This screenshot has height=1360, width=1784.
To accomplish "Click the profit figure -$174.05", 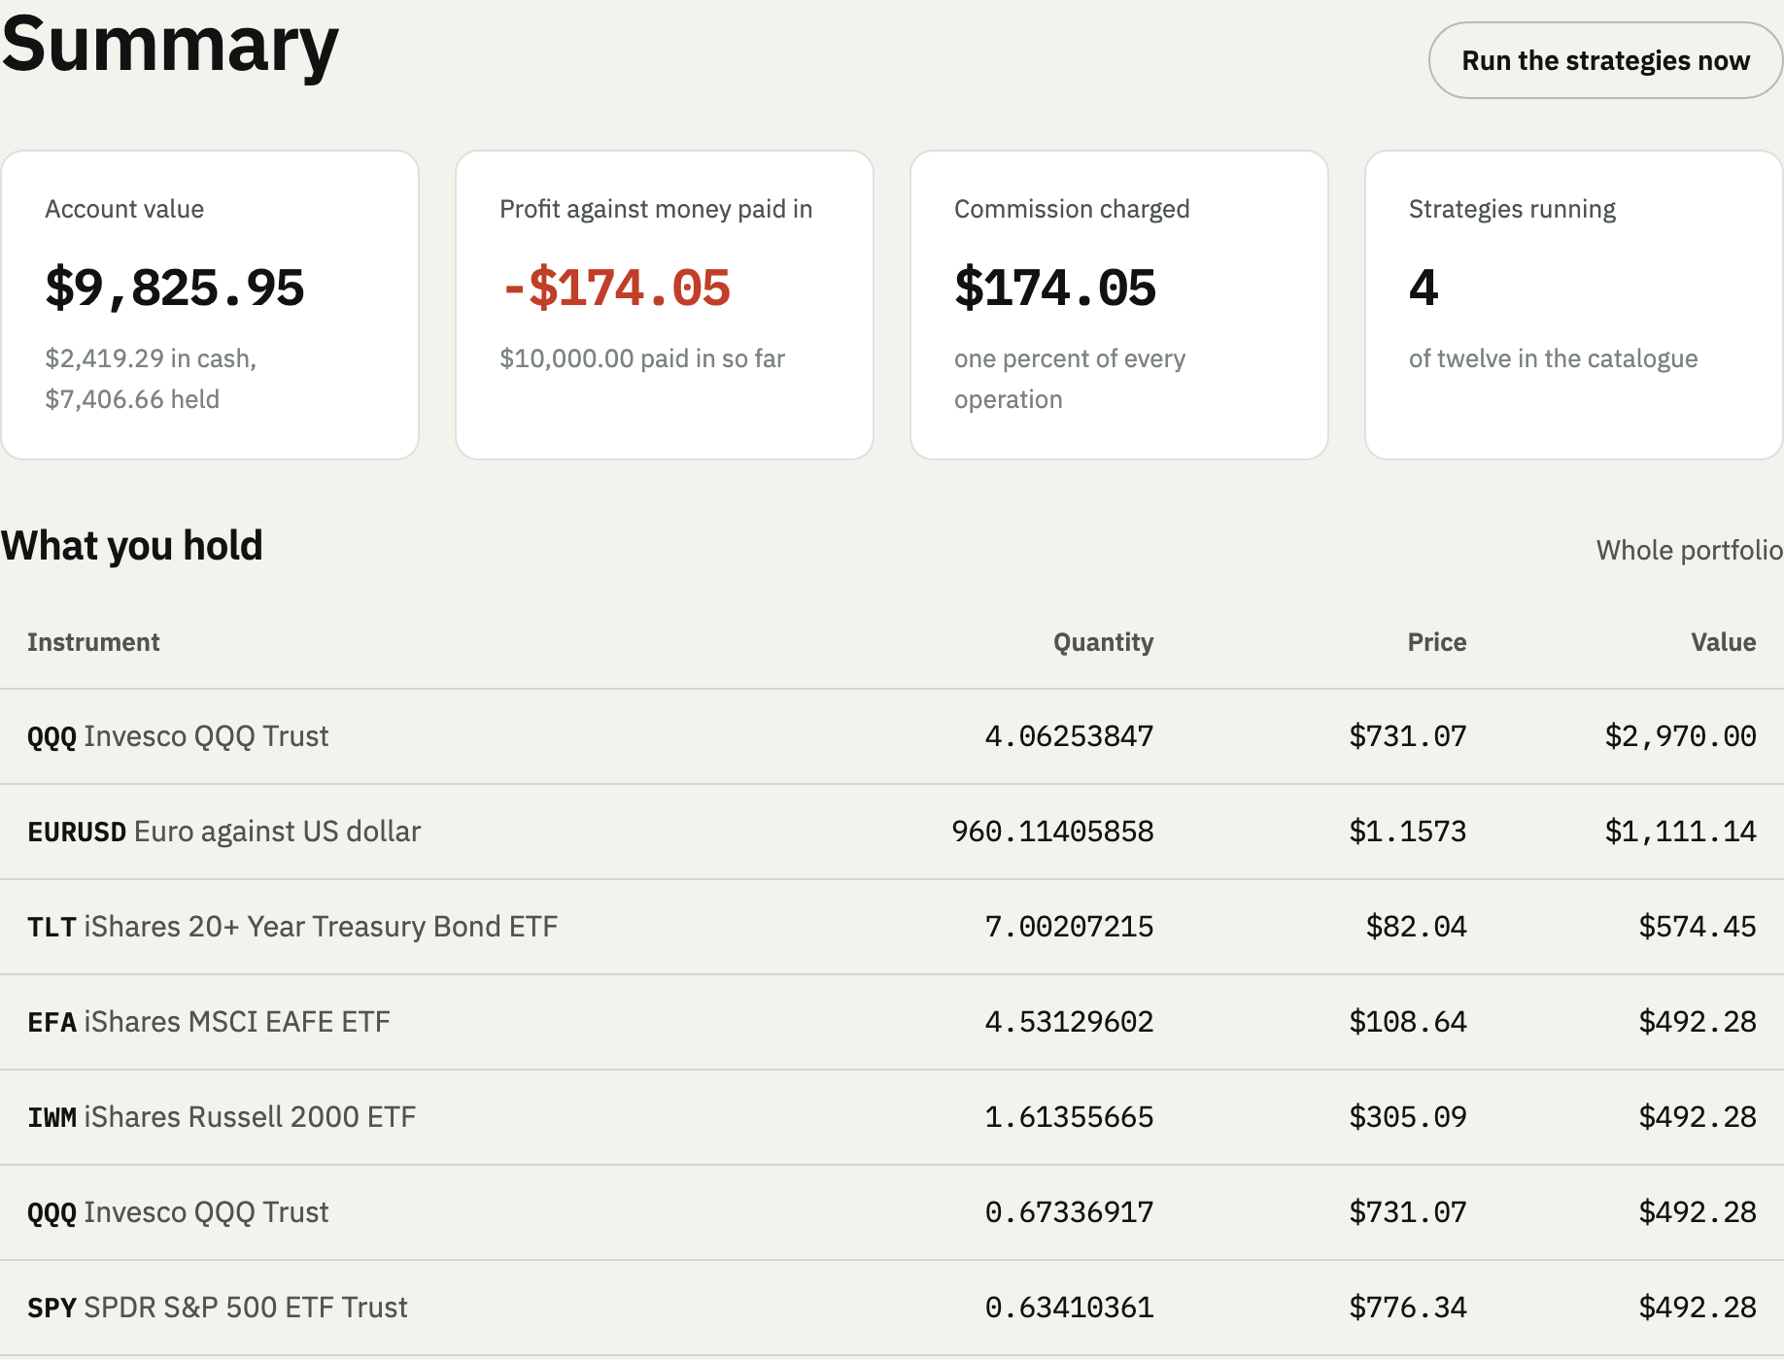I will (615, 288).
